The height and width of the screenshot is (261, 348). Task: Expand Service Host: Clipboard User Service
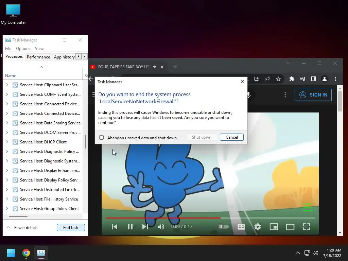click(x=7, y=85)
